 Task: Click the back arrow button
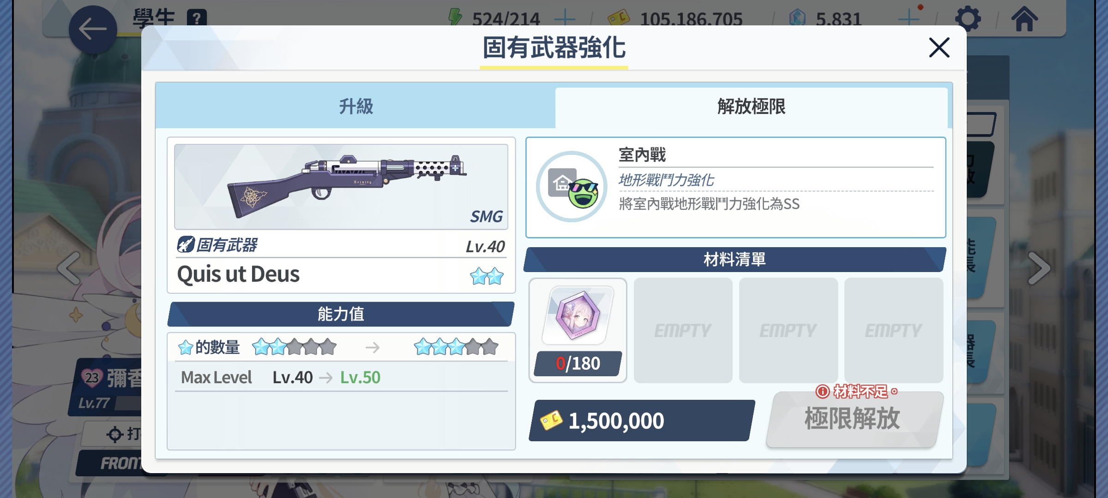pyautogui.click(x=92, y=30)
